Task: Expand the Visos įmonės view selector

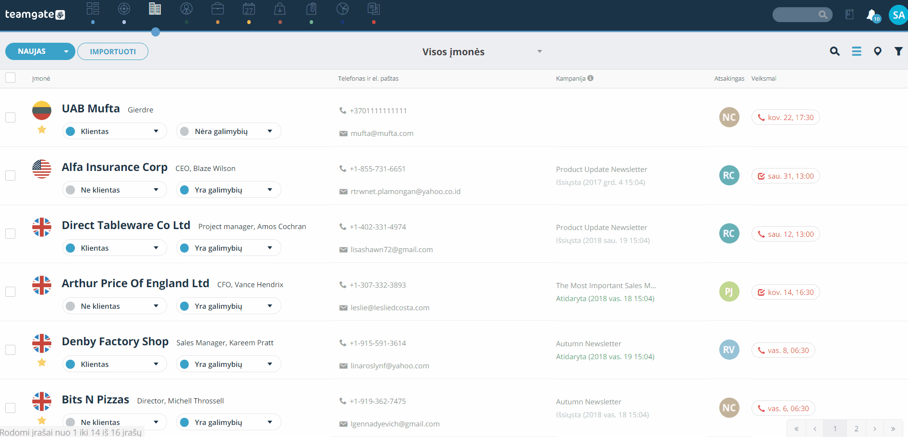Action: tap(482, 51)
